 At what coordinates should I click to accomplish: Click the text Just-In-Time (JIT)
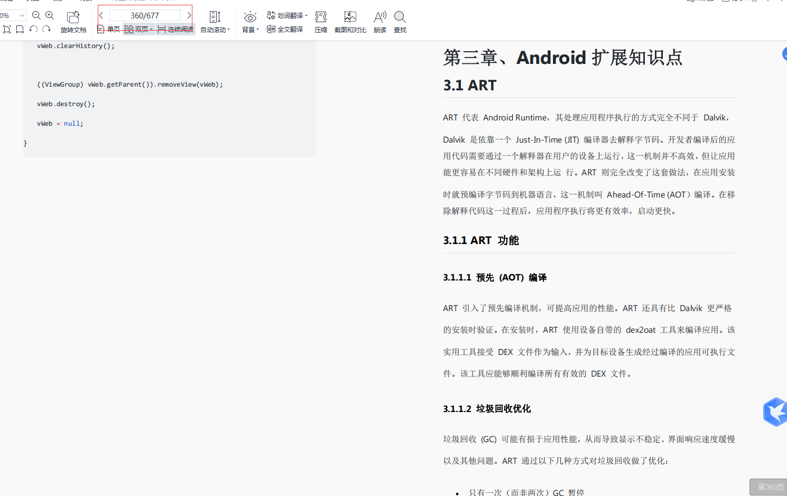point(548,140)
